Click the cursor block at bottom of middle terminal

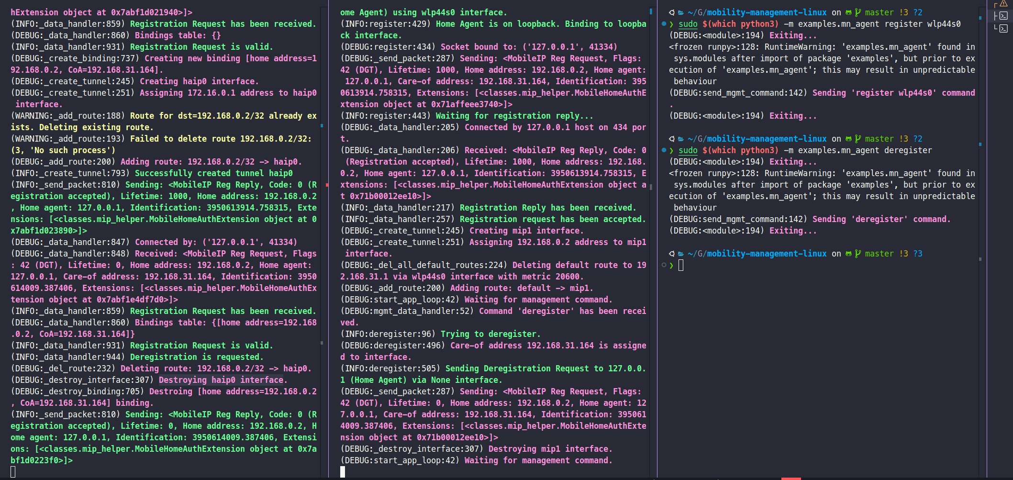click(x=343, y=472)
